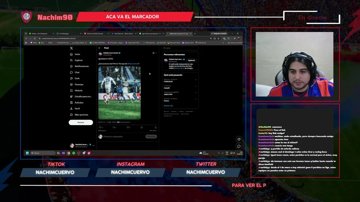
Task: Open Grok in the X sidebar
Action: tap(75, 79)
